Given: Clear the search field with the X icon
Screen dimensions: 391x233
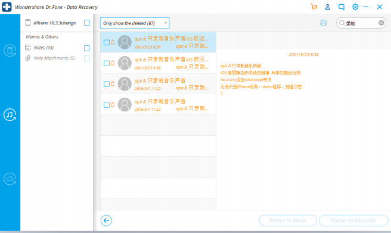Looking at the screenshot, I should tap(381, 23).
